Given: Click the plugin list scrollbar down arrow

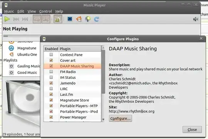Looking at the screenshot, I should coord(103,119).
